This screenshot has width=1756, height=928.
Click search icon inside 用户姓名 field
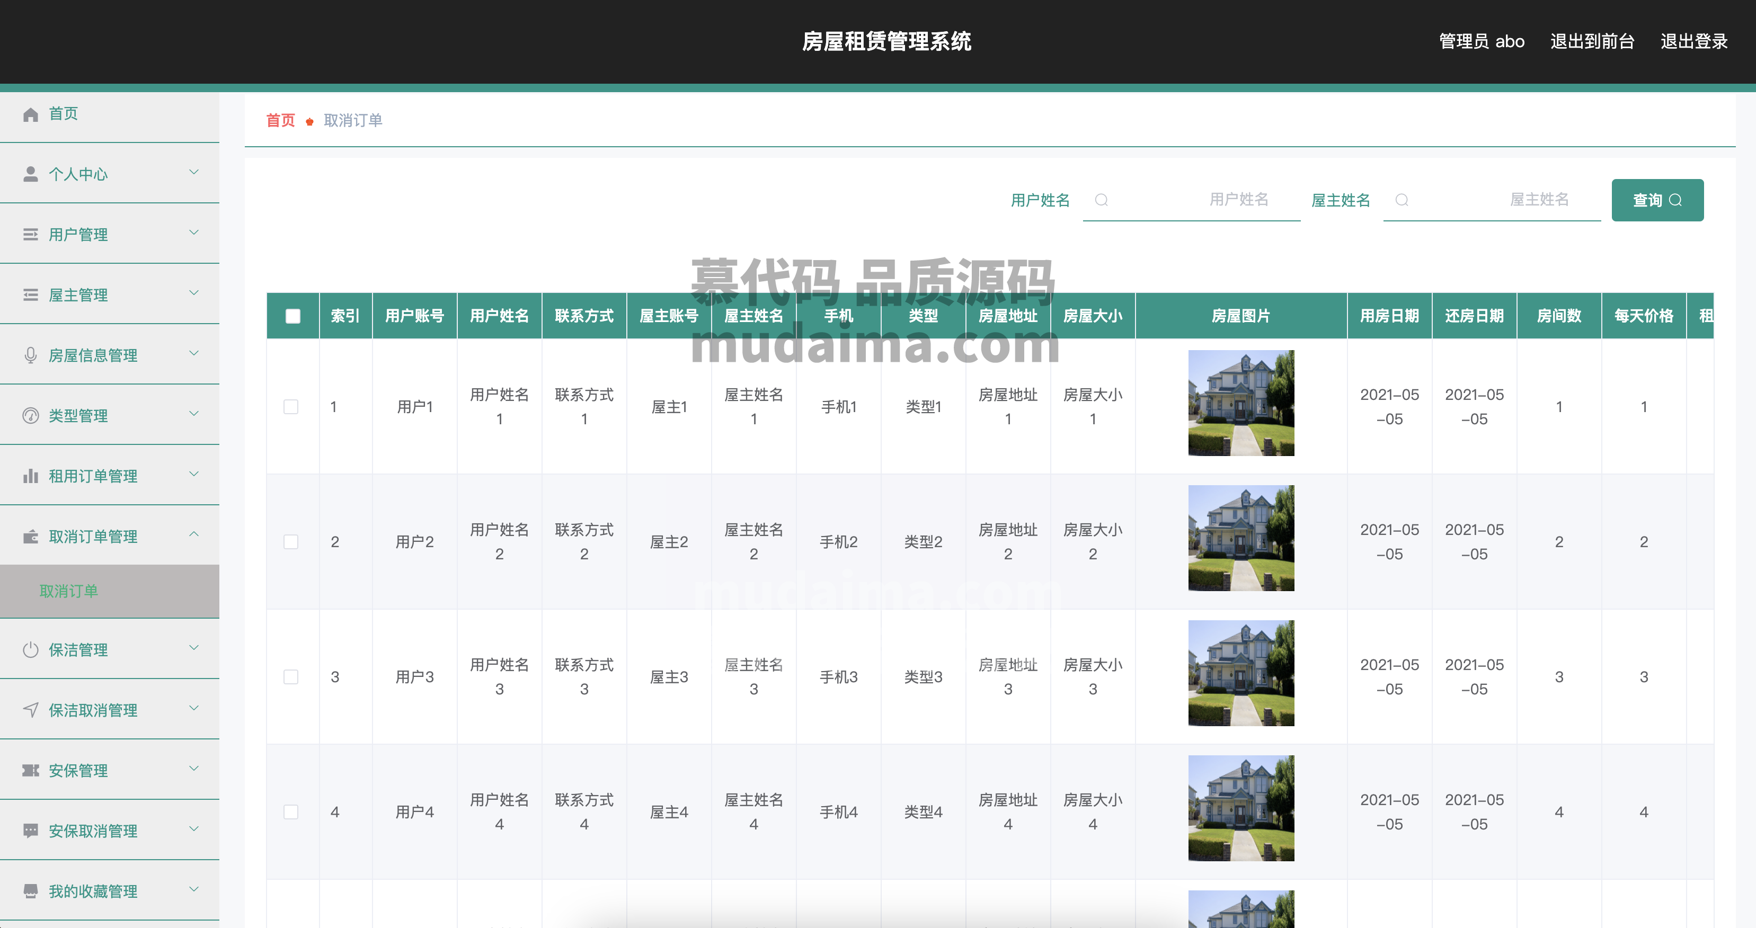pyautogui.click(x=1101, y=200)
